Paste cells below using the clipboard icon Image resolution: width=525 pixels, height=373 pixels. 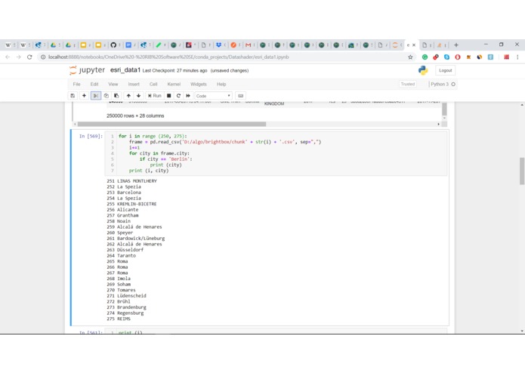click(116, 96)
